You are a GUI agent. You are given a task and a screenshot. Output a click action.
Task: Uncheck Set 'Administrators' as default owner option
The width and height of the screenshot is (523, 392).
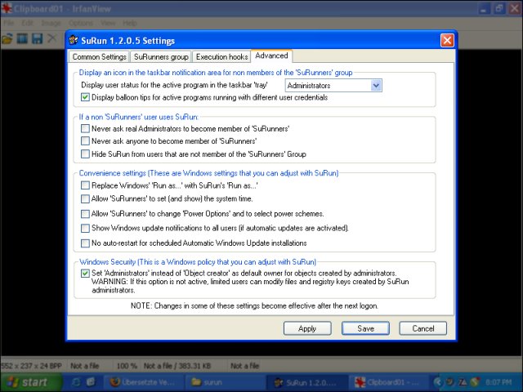click(x=85, y=274)
